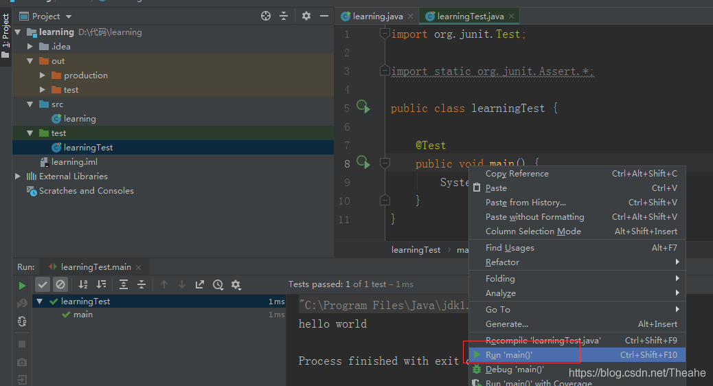Close the learningTest.java tab
713x386 pixels.
pyautogui.click(x=512, y=16)
